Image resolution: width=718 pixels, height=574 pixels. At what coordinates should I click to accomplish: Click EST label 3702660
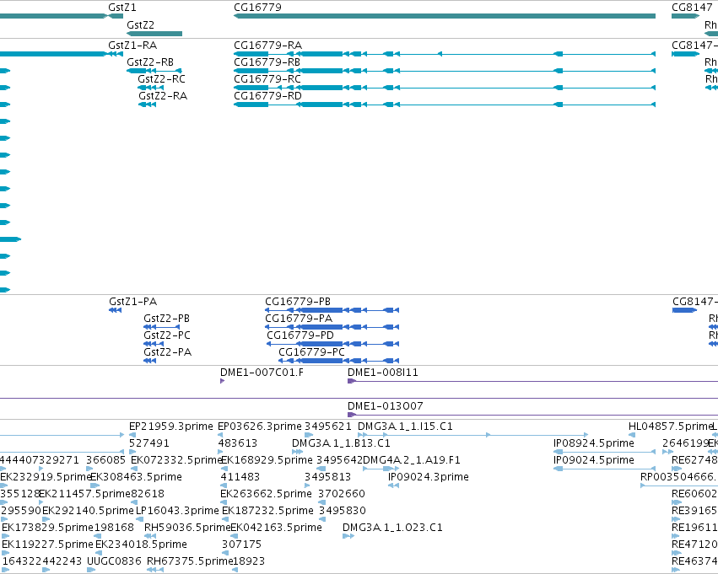pos(342,493)
